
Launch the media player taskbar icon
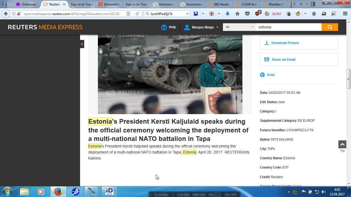pyautogui.click(x=41, y=192)
